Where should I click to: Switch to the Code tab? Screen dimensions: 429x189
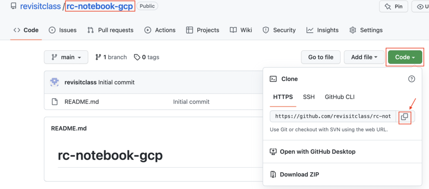26,30
